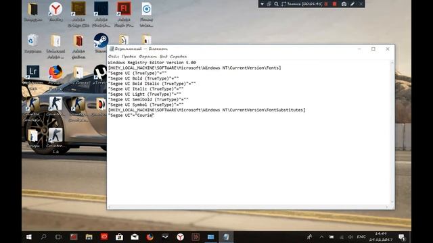Screen dimensions: 433x243
Task: Select the Adobe Flash desktop shortcut
Action: [x=124, y=14]
